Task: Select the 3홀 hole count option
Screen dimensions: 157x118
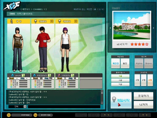Action: click(120, 76)
